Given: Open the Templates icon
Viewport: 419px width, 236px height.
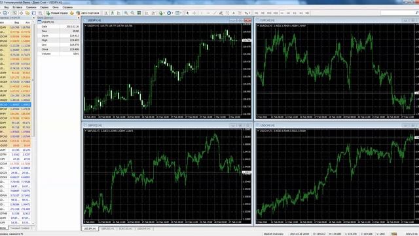Looking at the screenshot, I should click(177, 13).
